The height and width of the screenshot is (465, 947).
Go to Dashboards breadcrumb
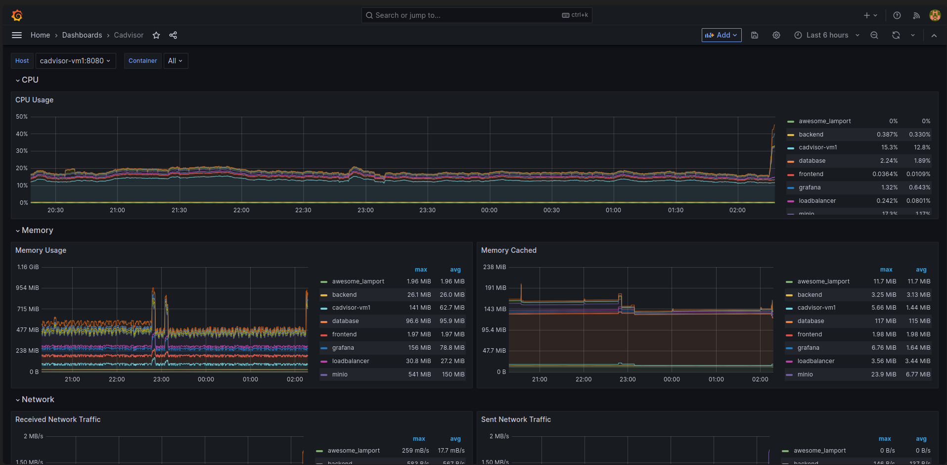point(82,35)
